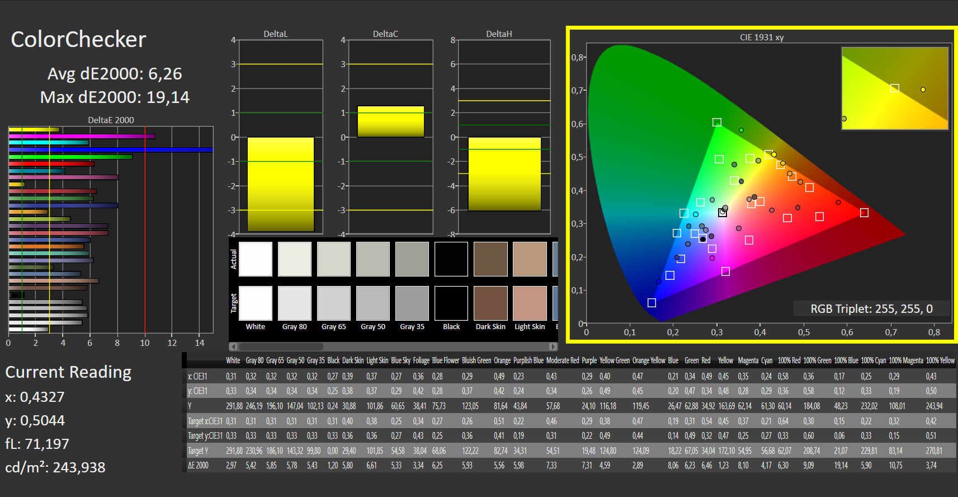This screenshot has height=497, width=958.
Task: Select the Actual Light Skin swatch
Action: (530, 259)
